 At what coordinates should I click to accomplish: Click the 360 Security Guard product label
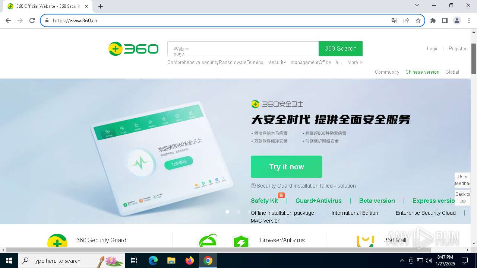point(101,240)
